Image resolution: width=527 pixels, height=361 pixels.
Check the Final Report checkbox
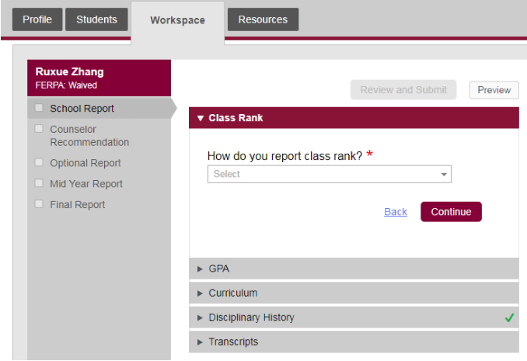tap(40, 205)
